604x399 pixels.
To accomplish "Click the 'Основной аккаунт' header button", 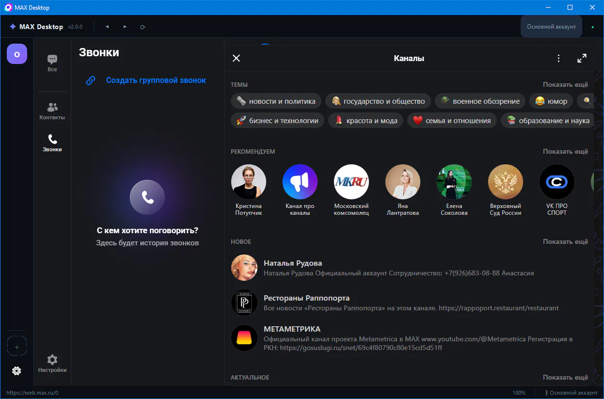I will click(551, 27).
